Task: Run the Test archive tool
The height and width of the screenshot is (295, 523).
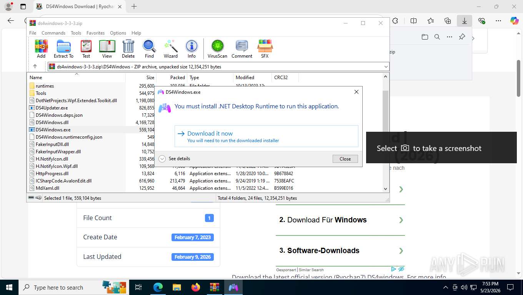Action: pos(86,49)
